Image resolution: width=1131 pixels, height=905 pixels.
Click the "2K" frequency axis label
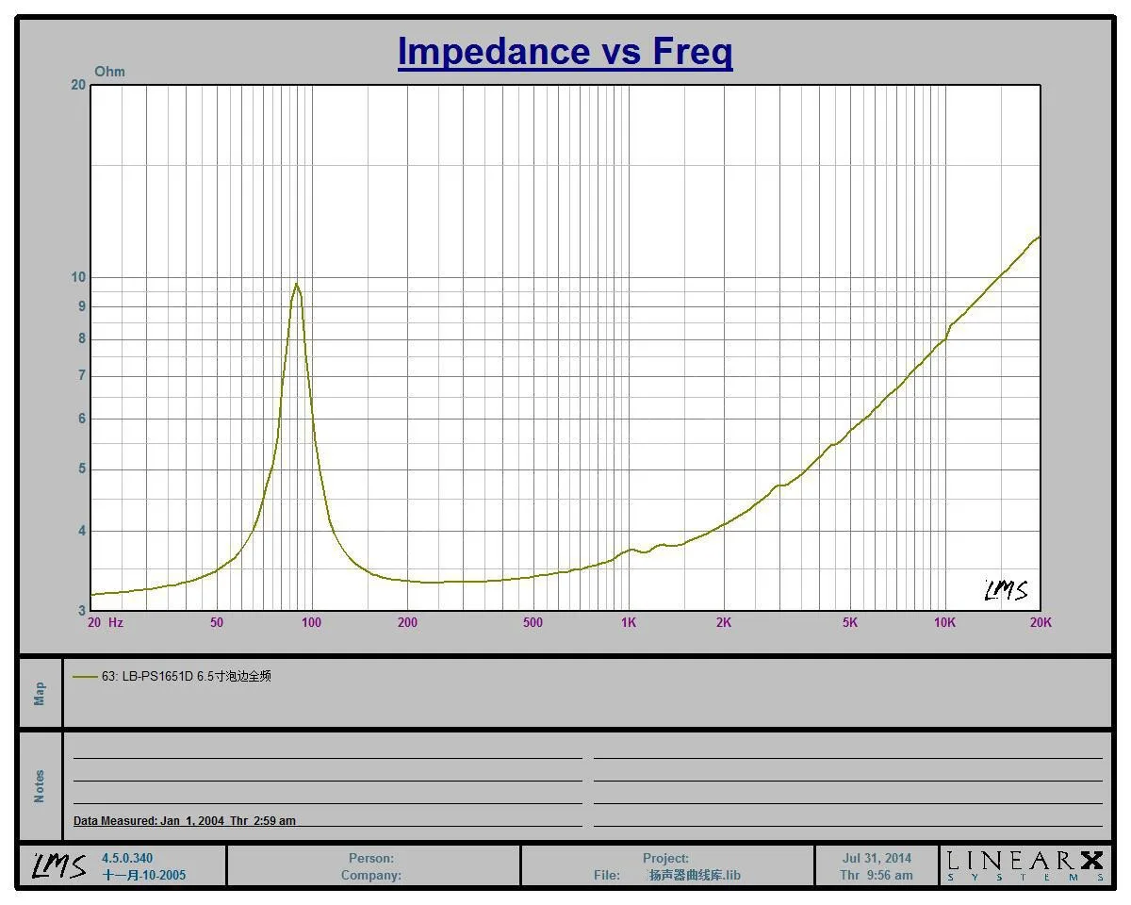724,622
